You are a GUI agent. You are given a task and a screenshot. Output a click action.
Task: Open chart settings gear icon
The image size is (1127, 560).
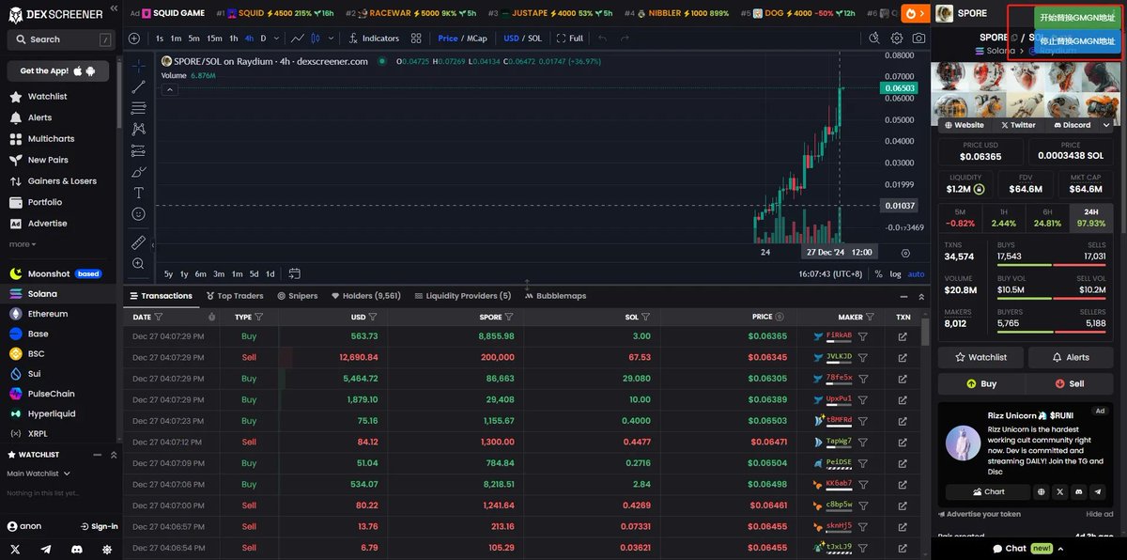point(897,39)
